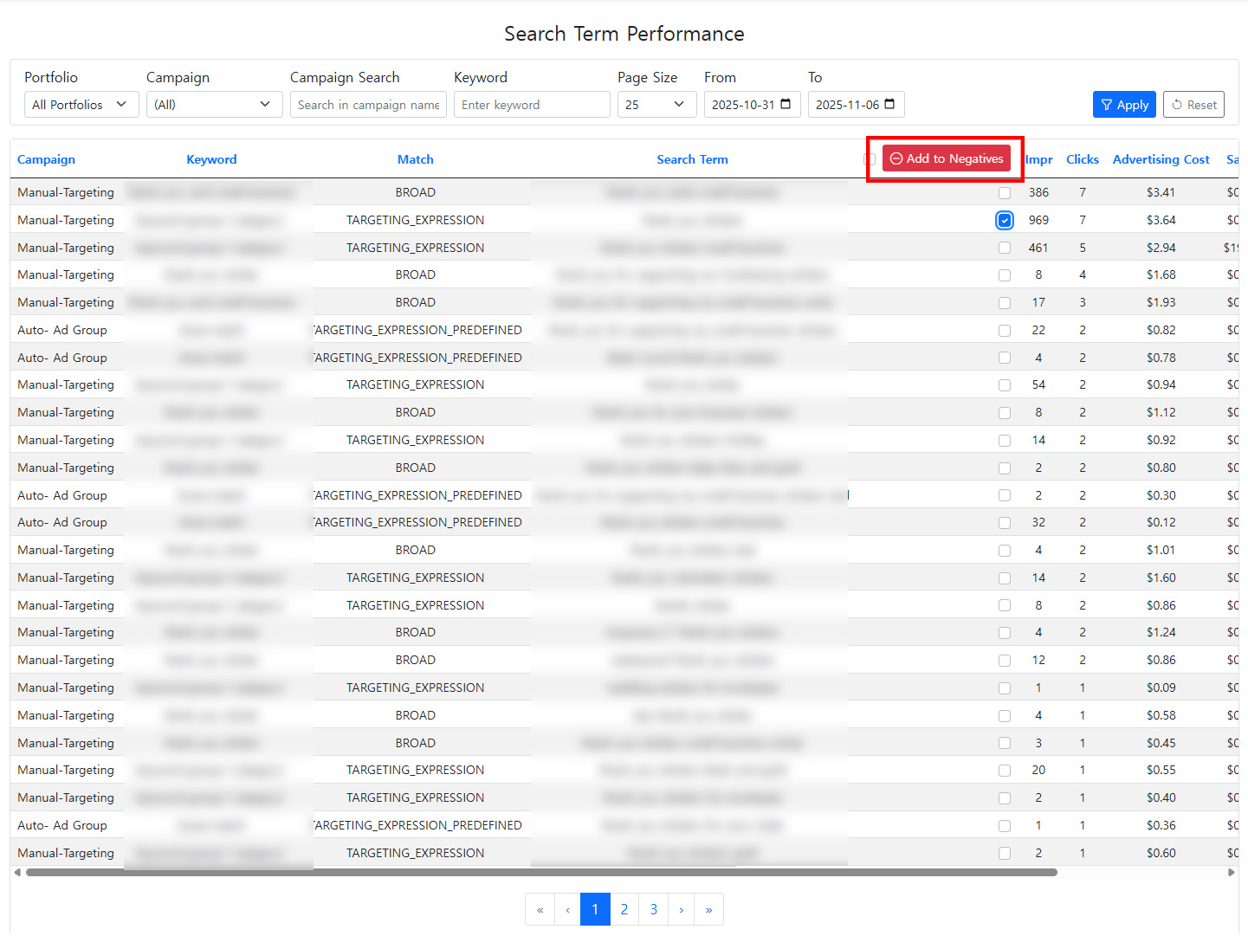Image resolution: width=1248 pixels, height=936 pixels.
Task: Click the left arrow of horizontal scrollbar
Action: [17, 873]
